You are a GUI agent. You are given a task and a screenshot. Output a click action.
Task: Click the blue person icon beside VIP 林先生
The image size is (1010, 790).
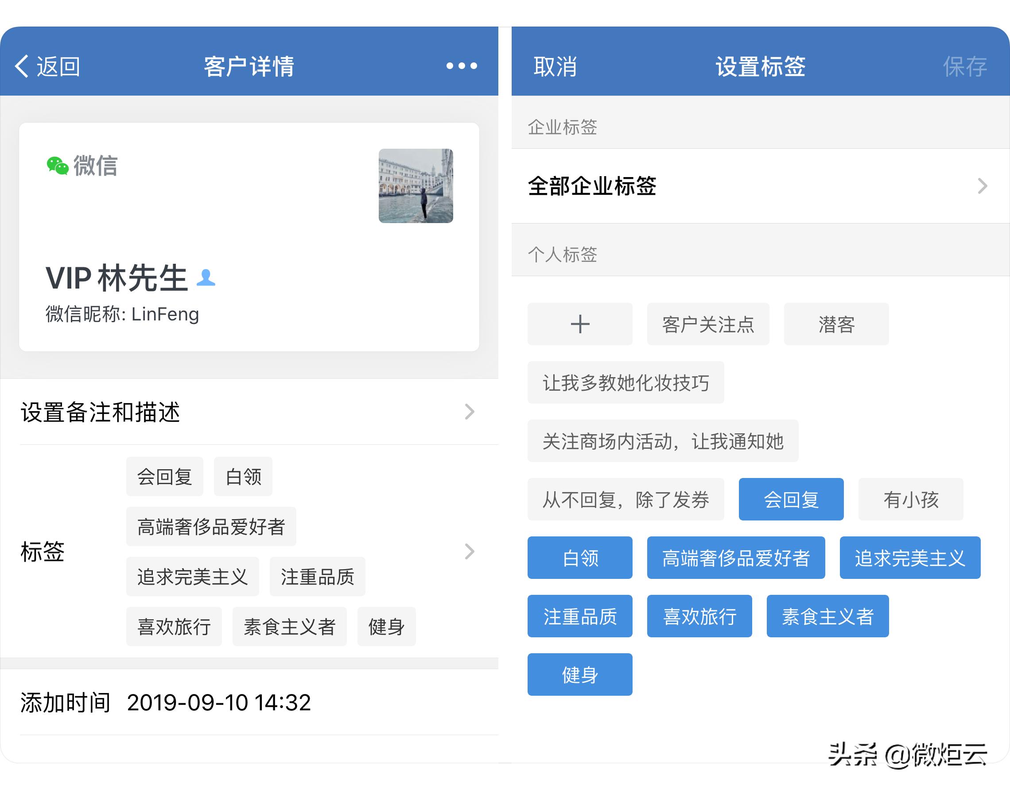pos(206,278)
